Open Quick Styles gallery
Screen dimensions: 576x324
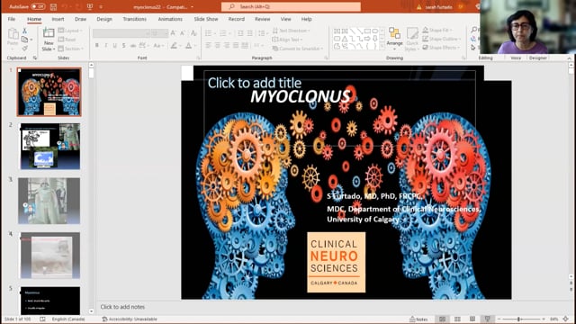[x=412, y=39]
